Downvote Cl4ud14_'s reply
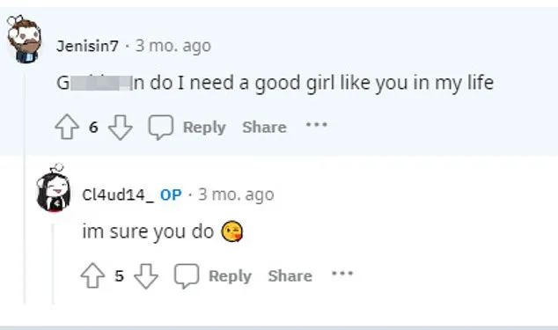Image resolution: width=558 pixels, height=330 pixels. tap(146, 276)
